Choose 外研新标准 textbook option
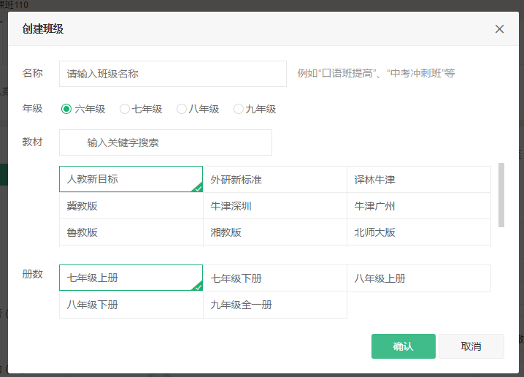524x377 pixels. (x=274, y=179)
